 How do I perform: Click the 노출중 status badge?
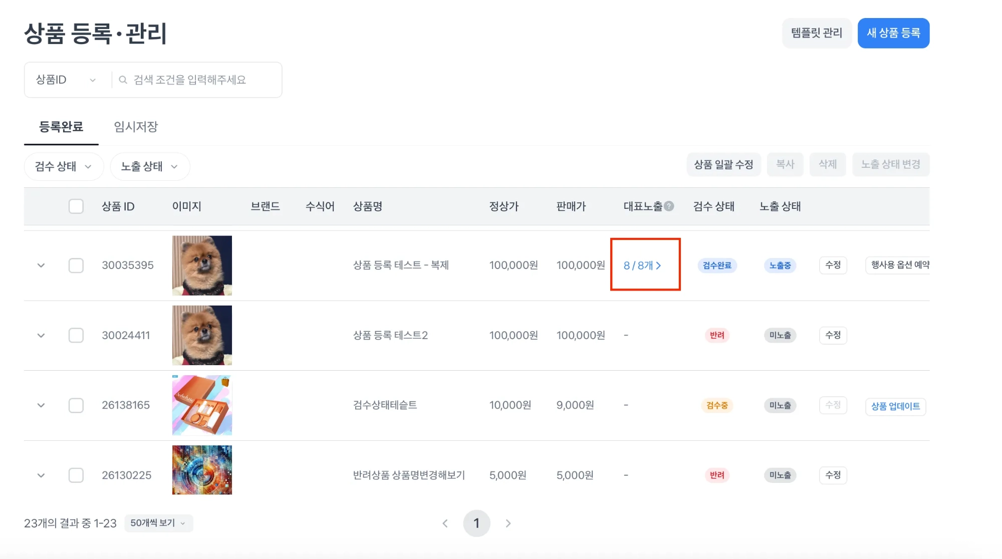click(780, 265)
